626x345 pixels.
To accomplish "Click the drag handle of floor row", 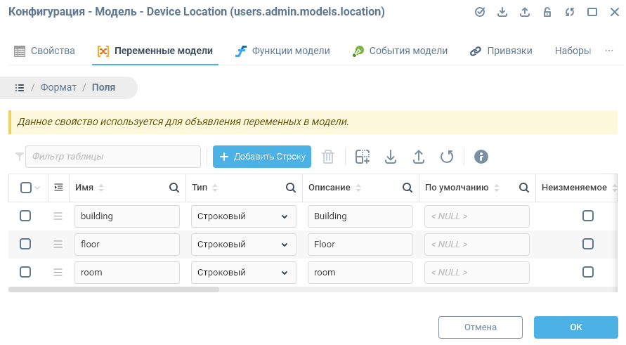I will click(x=58, y=245).
